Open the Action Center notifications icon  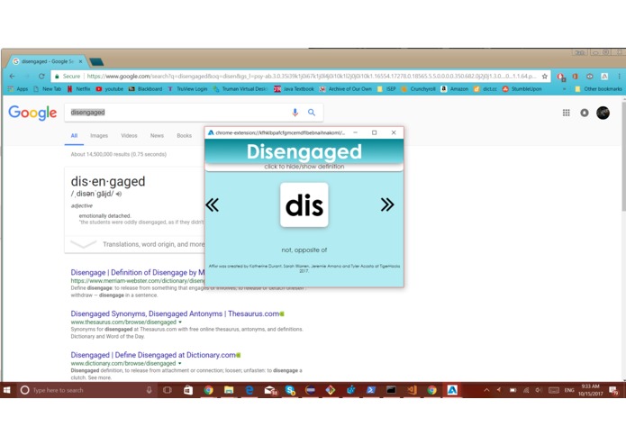[613, 390]
